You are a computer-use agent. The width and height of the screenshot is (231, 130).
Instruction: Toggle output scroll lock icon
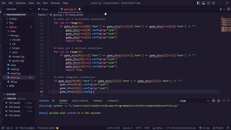coord(218,101)
